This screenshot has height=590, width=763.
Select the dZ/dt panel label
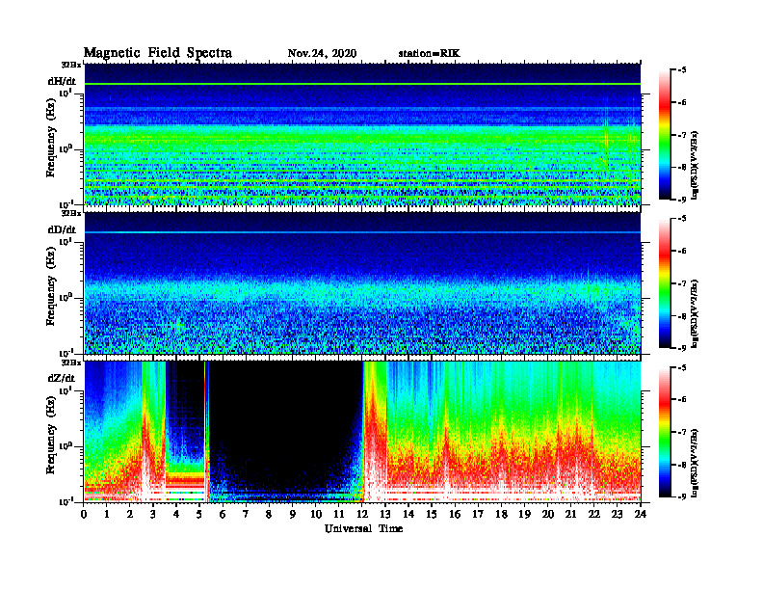[62, 378]
